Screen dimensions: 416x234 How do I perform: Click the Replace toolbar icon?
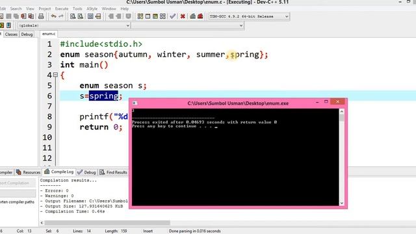(x=80, y=16)
